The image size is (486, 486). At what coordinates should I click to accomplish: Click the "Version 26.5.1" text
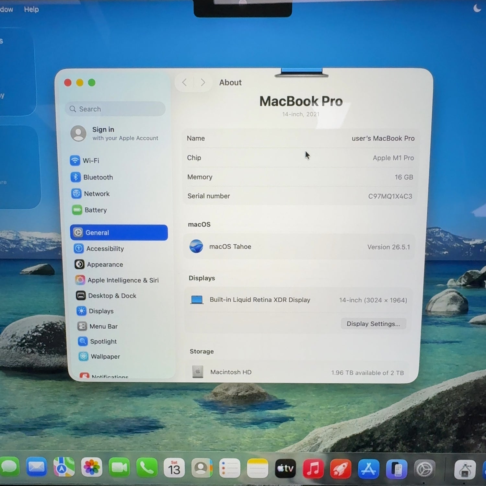388,247
